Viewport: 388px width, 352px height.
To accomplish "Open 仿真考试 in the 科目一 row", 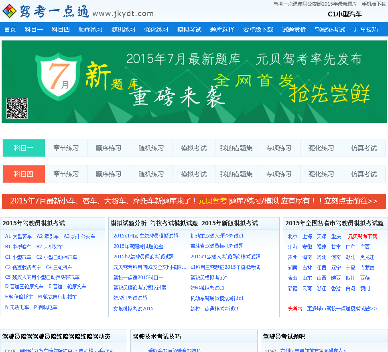I will tap(364, 148).
